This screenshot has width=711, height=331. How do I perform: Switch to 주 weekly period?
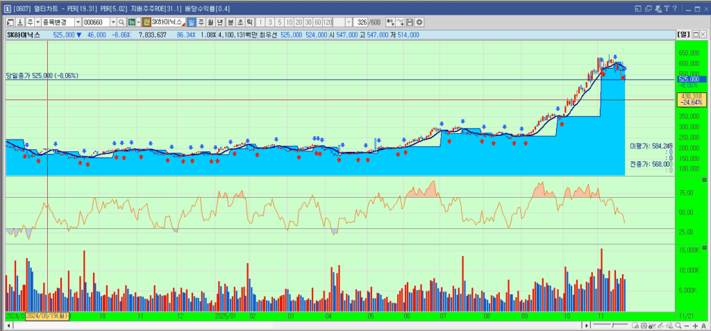201,22
